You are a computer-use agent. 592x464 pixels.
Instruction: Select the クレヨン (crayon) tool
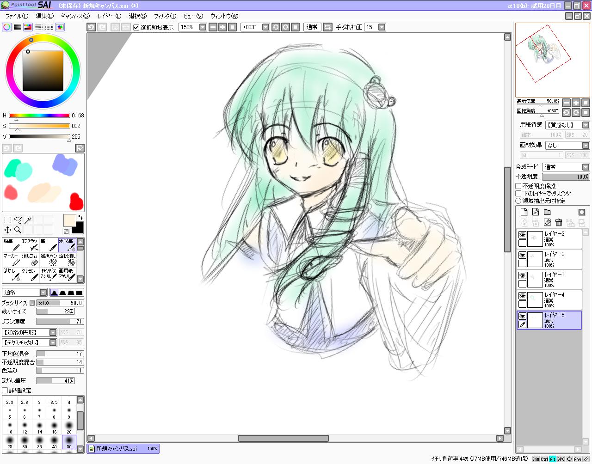(30, 275)
